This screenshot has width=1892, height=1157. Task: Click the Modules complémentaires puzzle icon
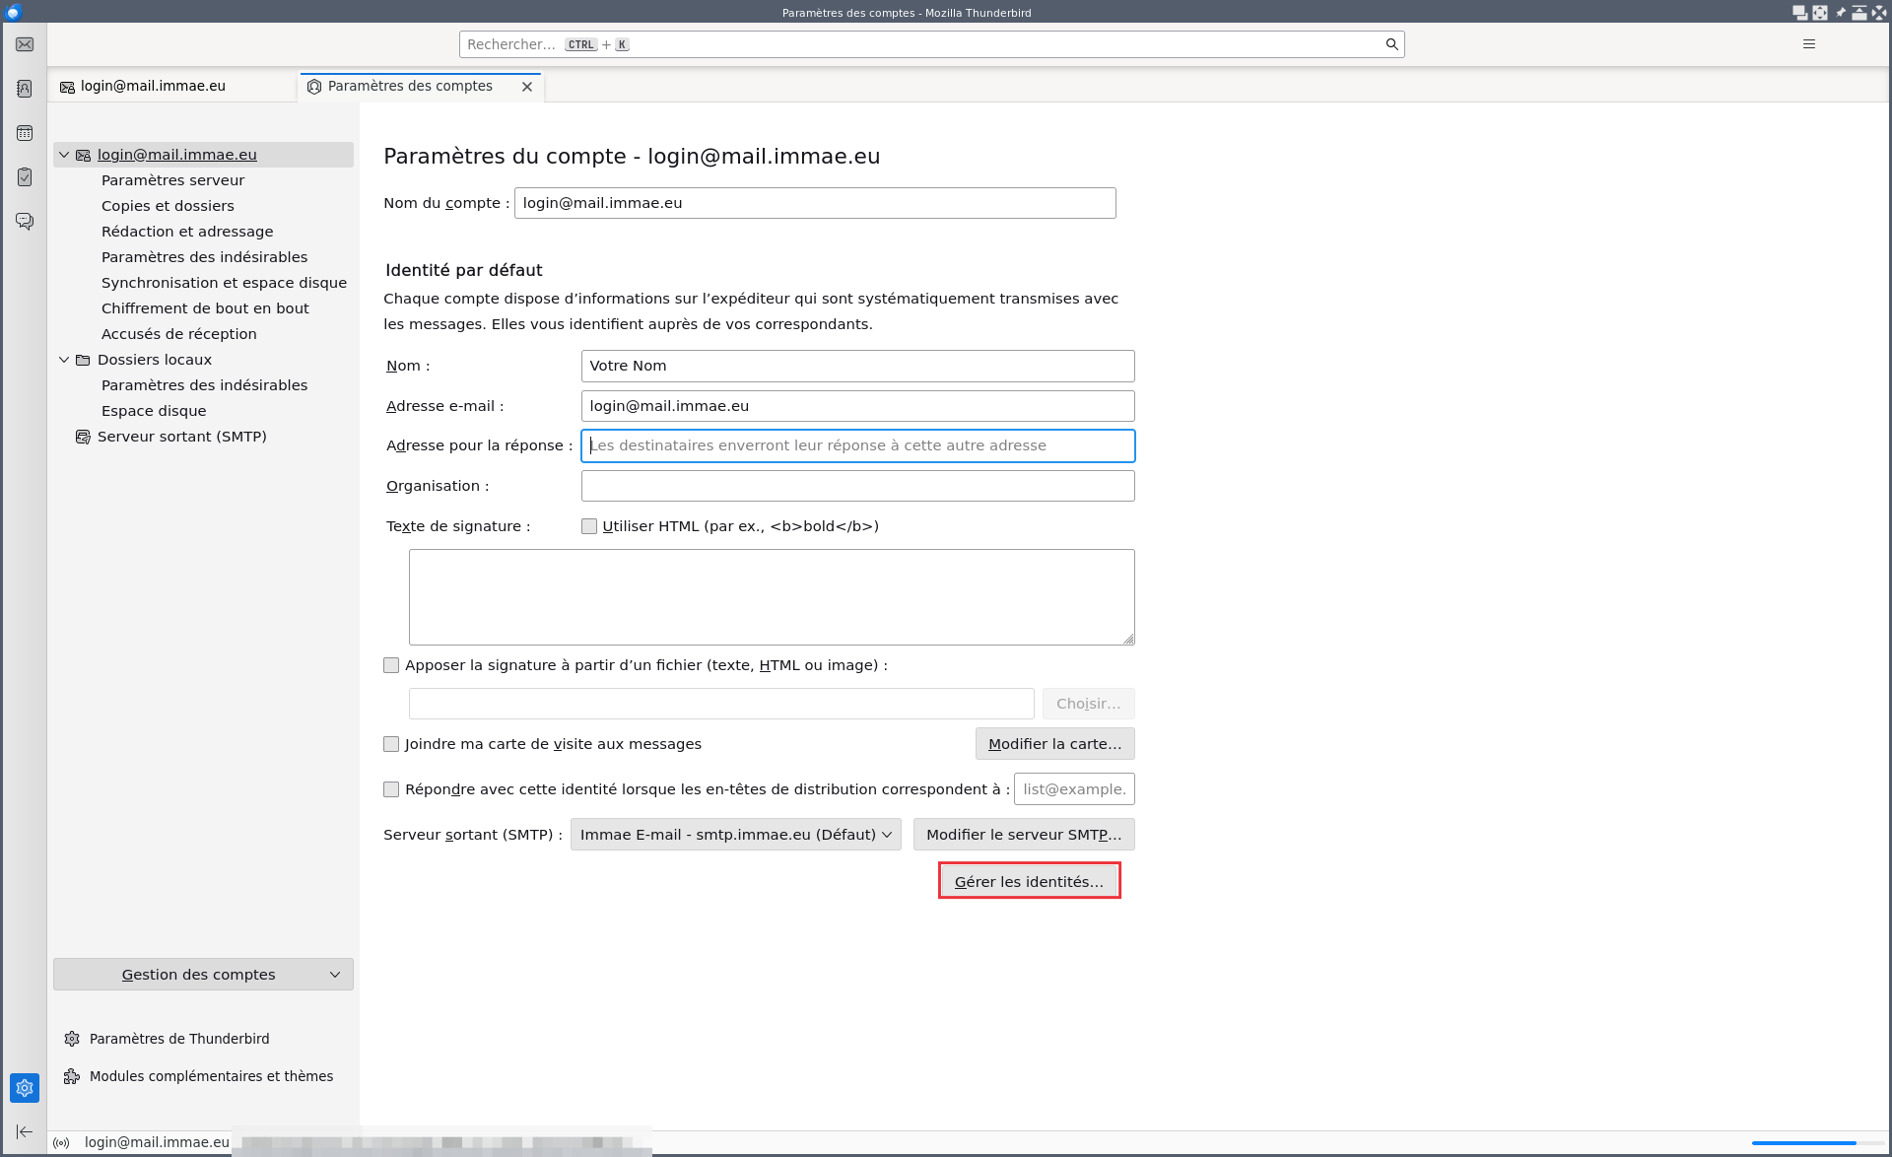point(72,1076)
